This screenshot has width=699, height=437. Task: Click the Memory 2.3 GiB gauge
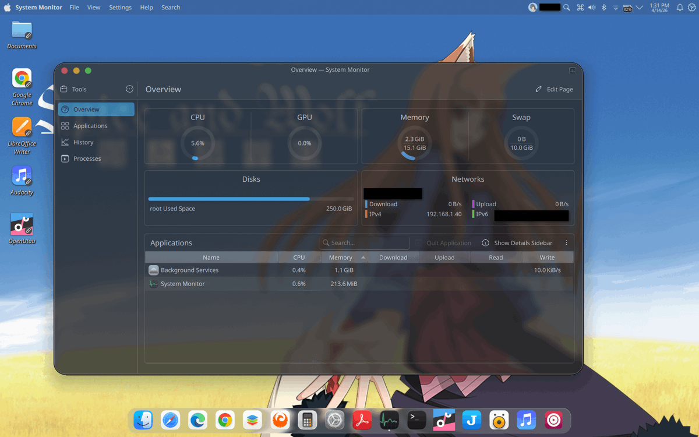point(415,143)
